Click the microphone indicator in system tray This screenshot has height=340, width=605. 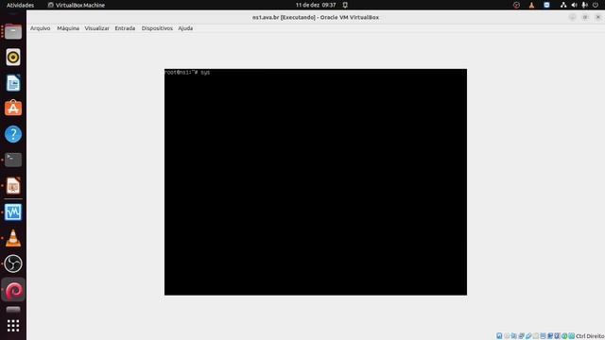click(584, 5)
